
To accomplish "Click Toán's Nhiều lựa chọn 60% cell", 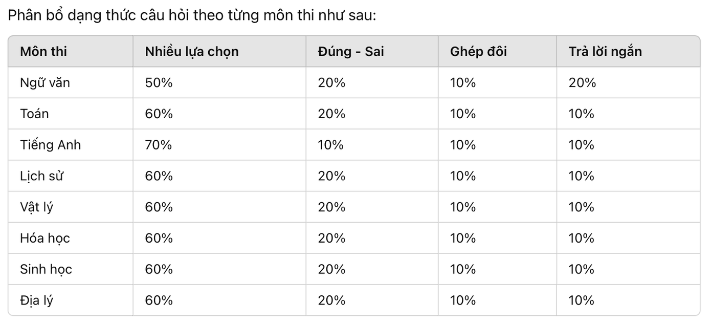I will 159,114.
